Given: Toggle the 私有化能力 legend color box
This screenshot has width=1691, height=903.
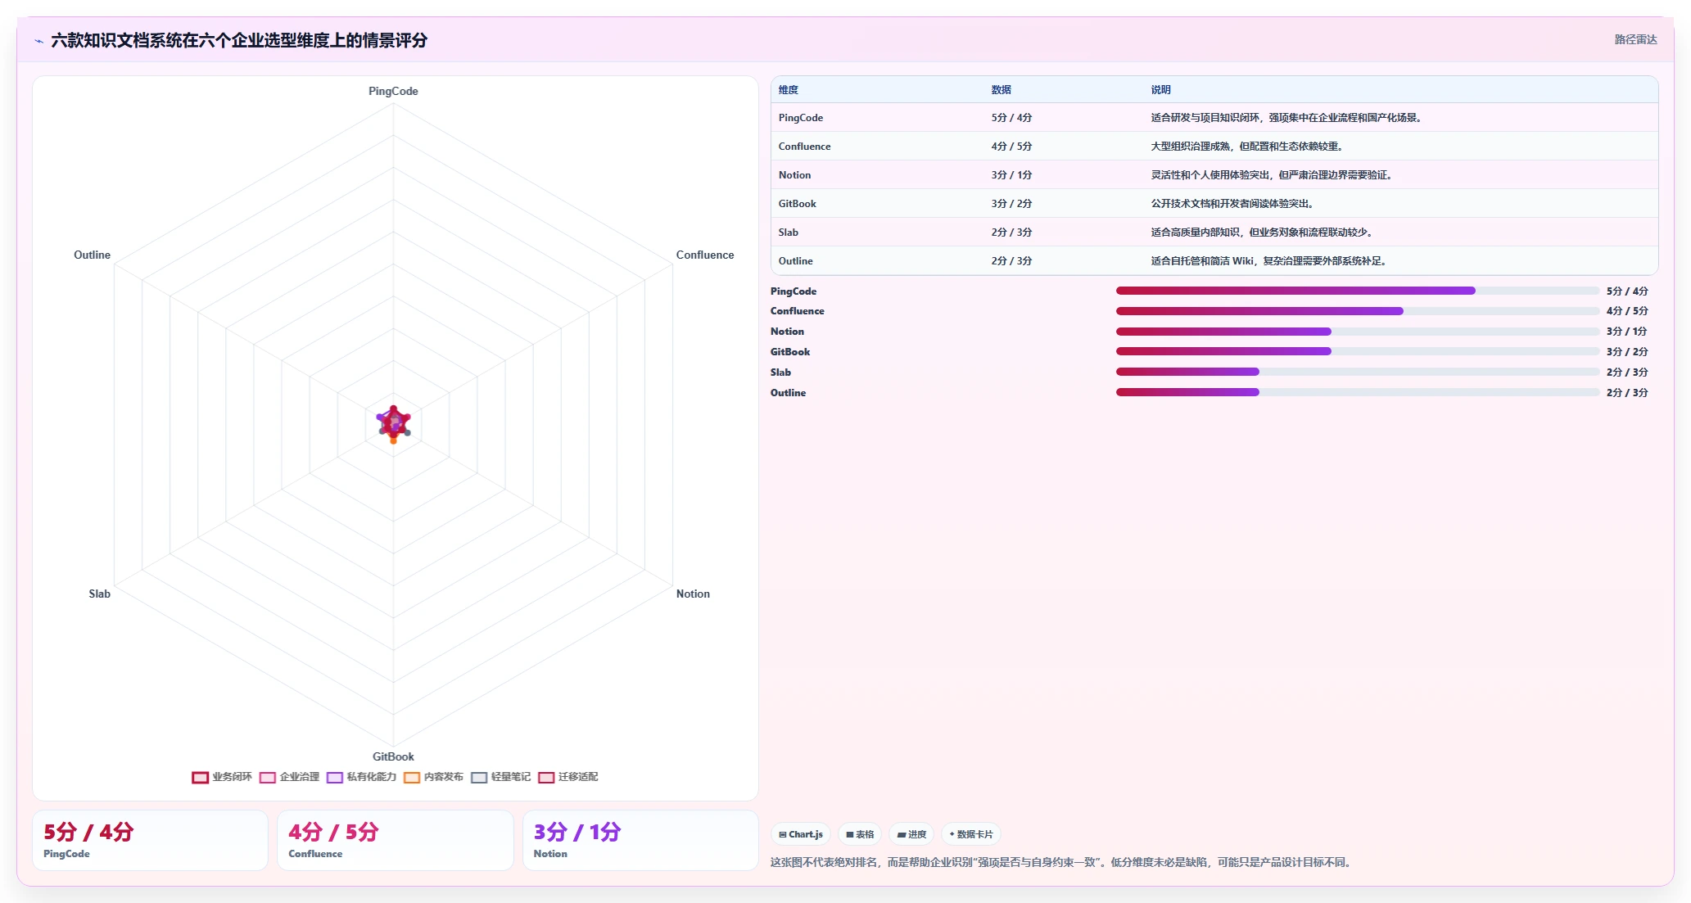Looking at the screenshot, I should coord(335,777).
